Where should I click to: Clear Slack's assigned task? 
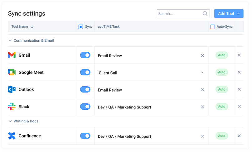click(x=202, y=107)
